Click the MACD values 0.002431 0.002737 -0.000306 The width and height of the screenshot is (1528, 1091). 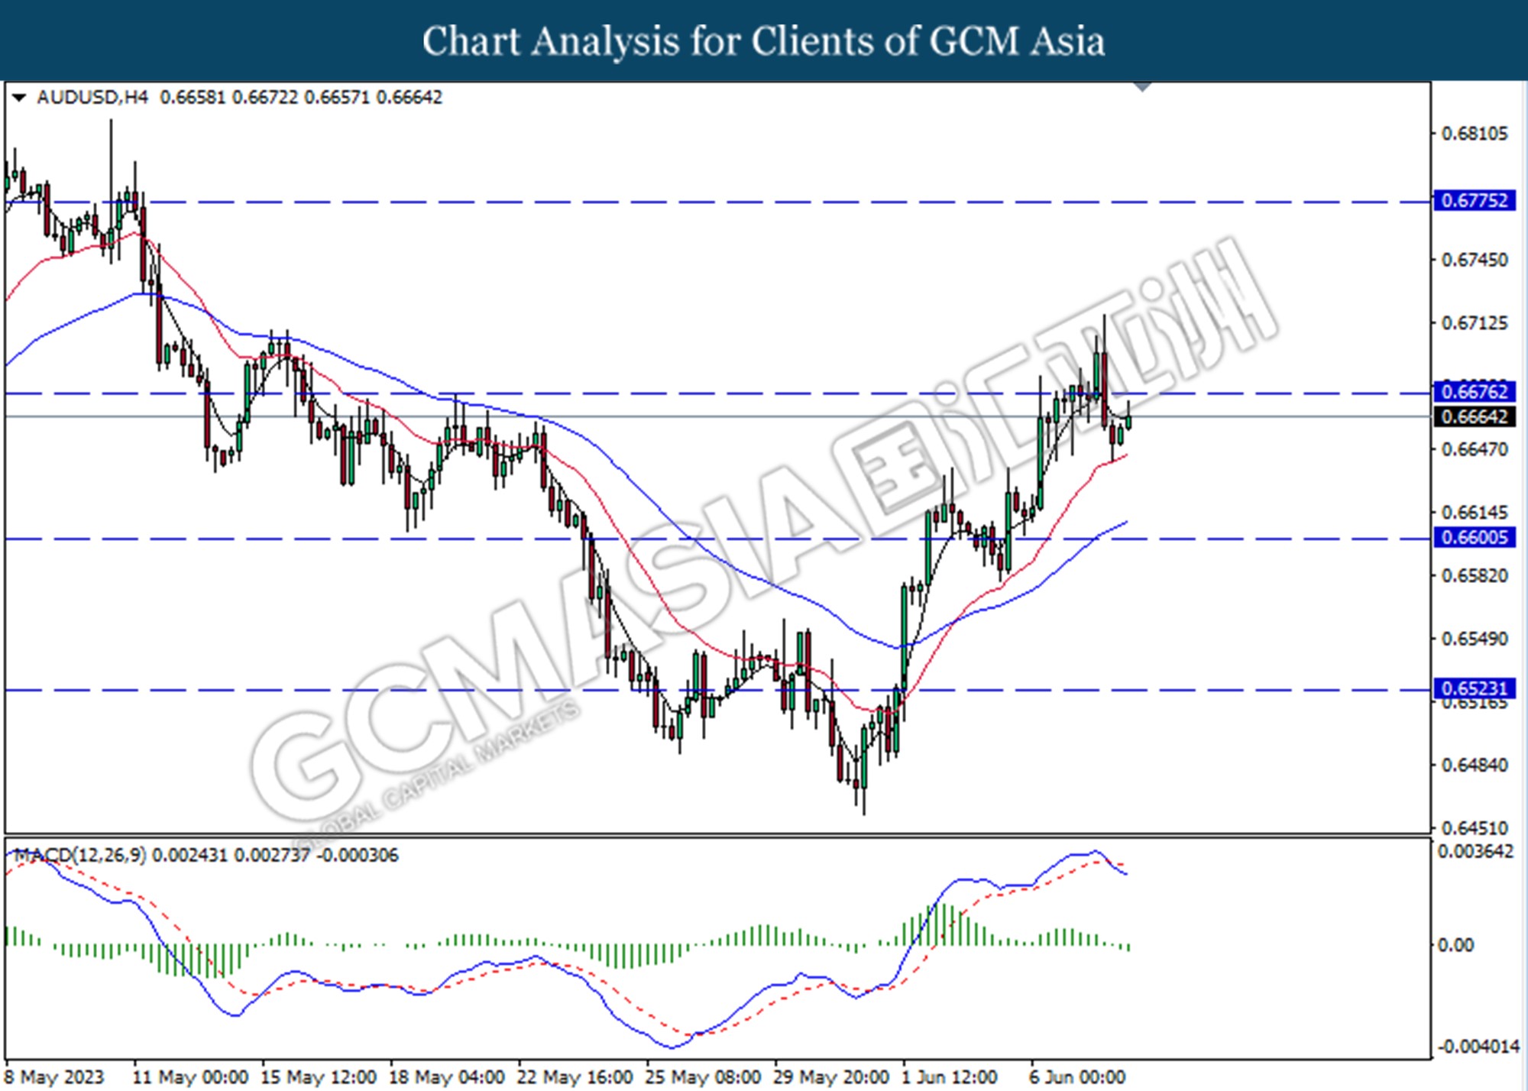[x=275, y=855]
